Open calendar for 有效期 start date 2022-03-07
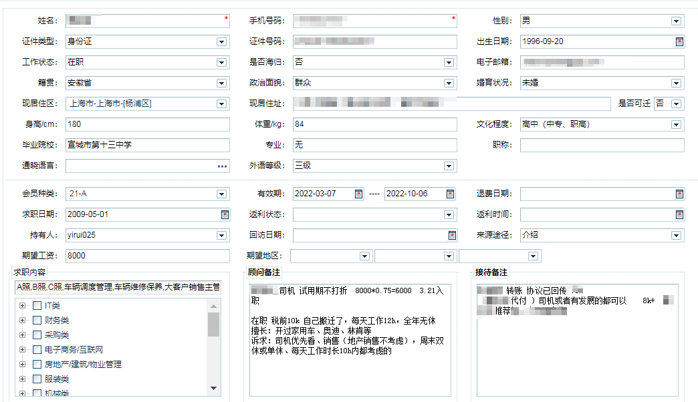698x402 pixels. pos(358,194)
